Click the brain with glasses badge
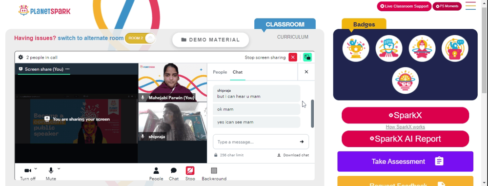This screenshot has height=186, width=488. pyautogui.click(x=405, y=81)
